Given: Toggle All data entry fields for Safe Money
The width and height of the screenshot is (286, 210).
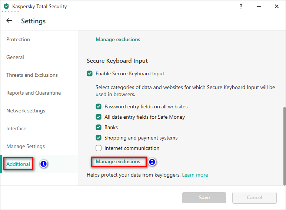Looking at the screenshot, I should (99, 117).
